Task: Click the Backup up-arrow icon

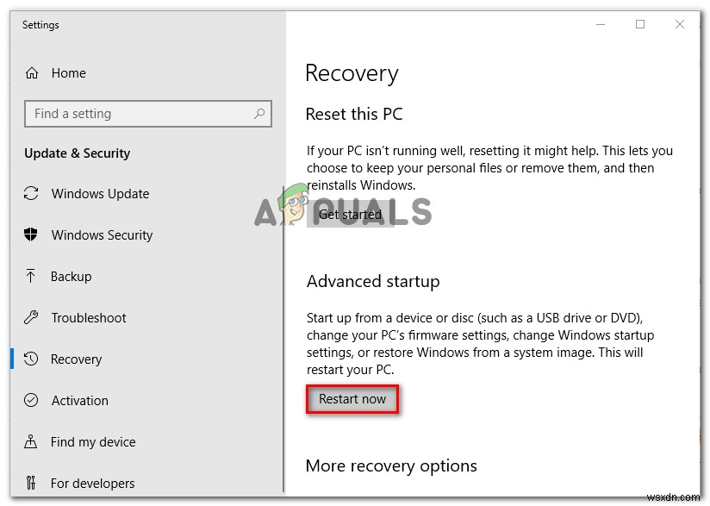Action: (x=31, y=277)
